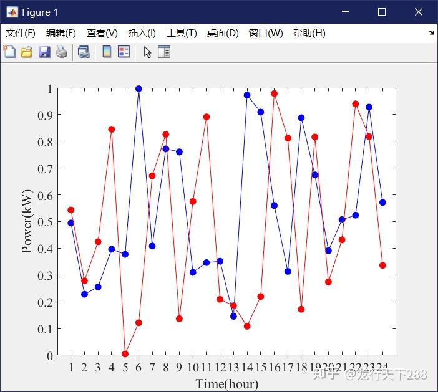This screenshot has width=438, height=392.
Task: Open the 插入(I) menu
Action: [142, 33]
